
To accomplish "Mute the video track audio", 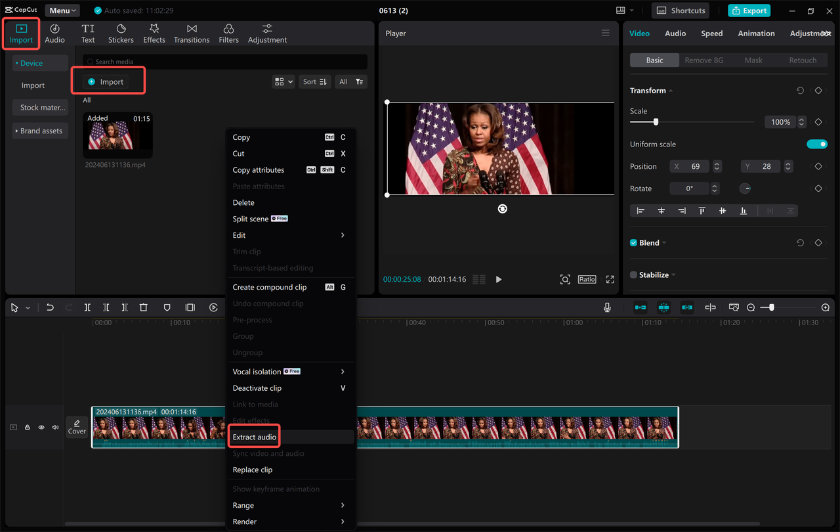I will (56, 427).
